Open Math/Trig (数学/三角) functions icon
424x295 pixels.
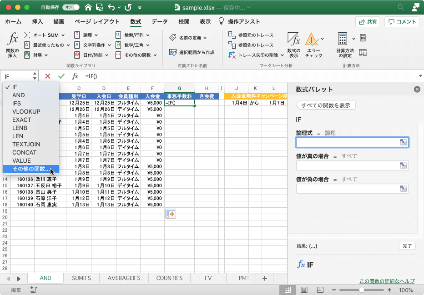point(118,45)
